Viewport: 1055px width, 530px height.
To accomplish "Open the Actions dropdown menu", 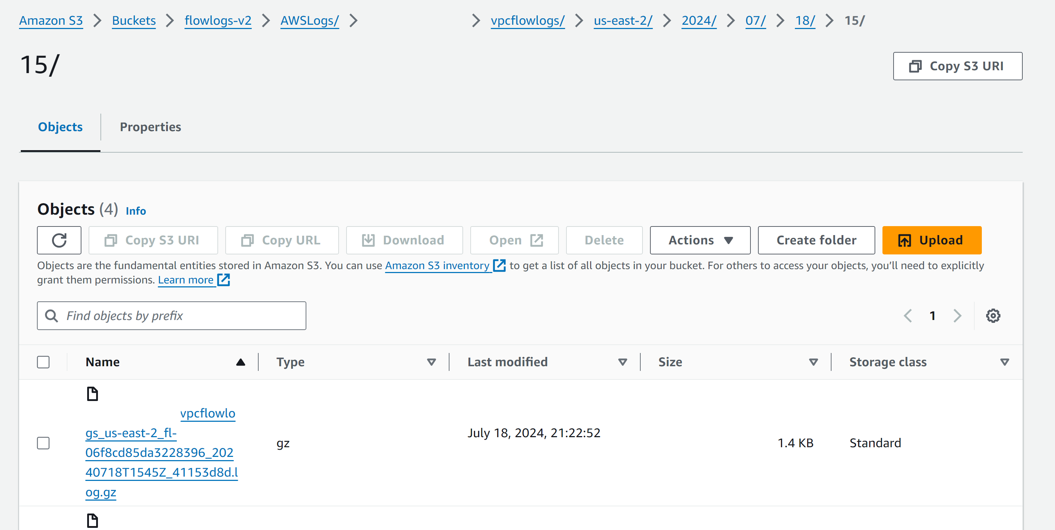I will click(700, 240).
